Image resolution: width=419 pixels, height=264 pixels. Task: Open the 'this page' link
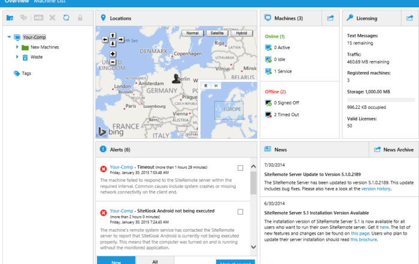point(360,233)
